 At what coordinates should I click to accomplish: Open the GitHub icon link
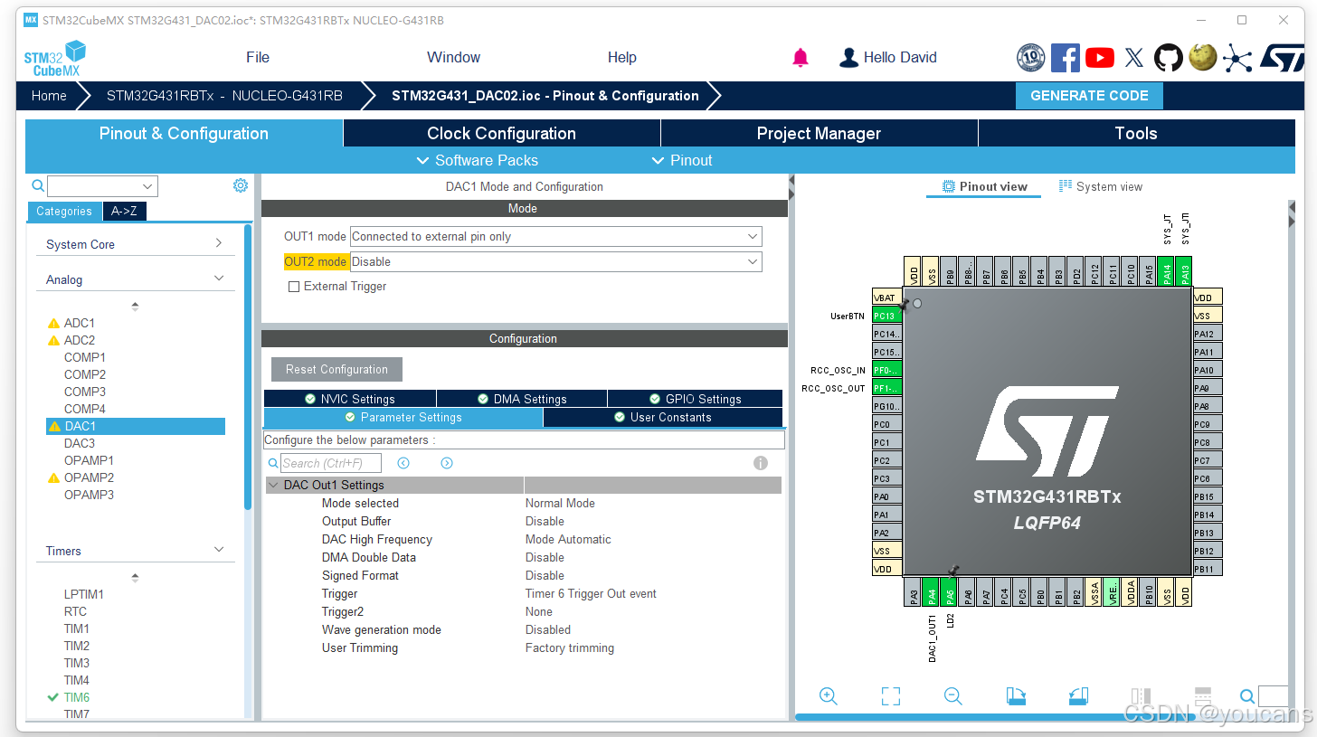point(1168,58)
